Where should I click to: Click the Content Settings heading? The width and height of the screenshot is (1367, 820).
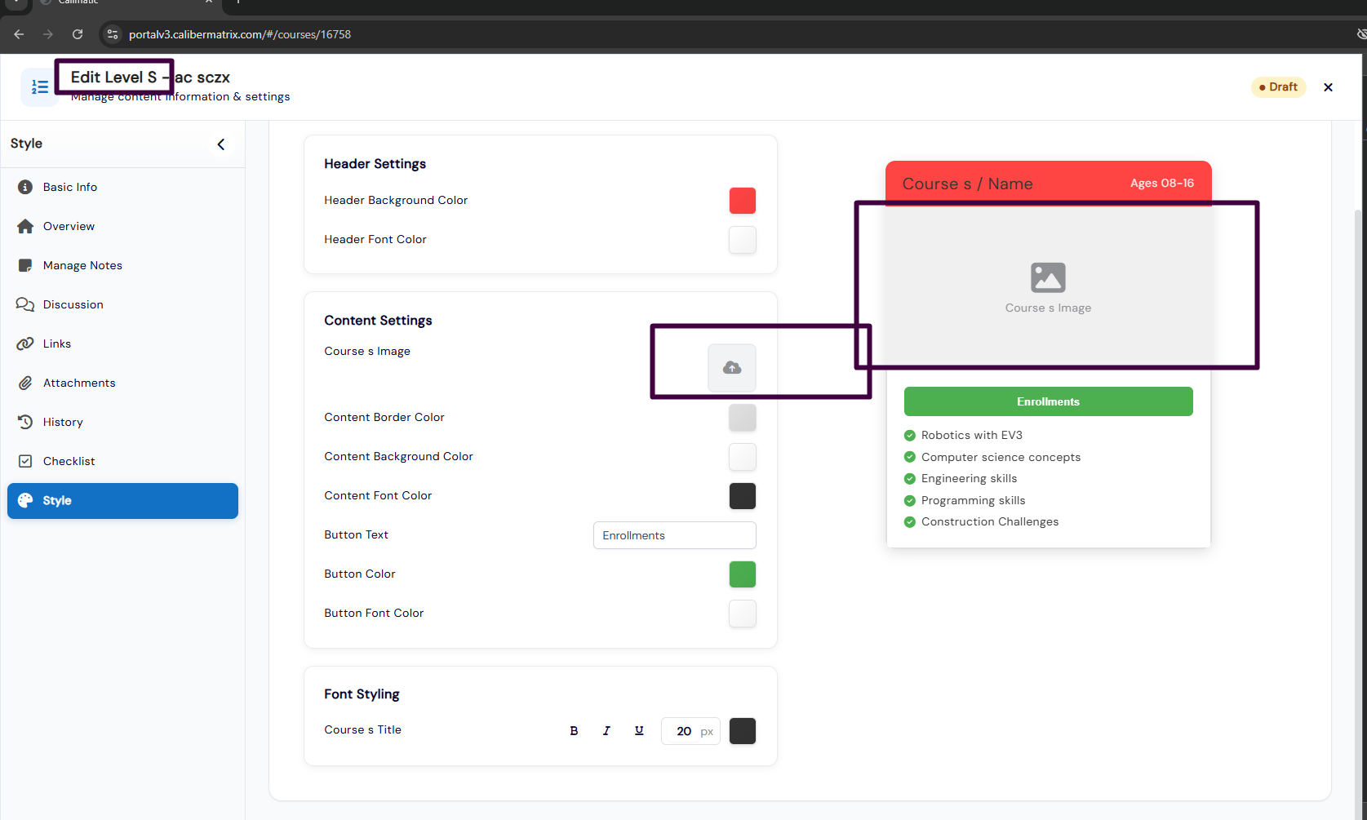point(378,321)
